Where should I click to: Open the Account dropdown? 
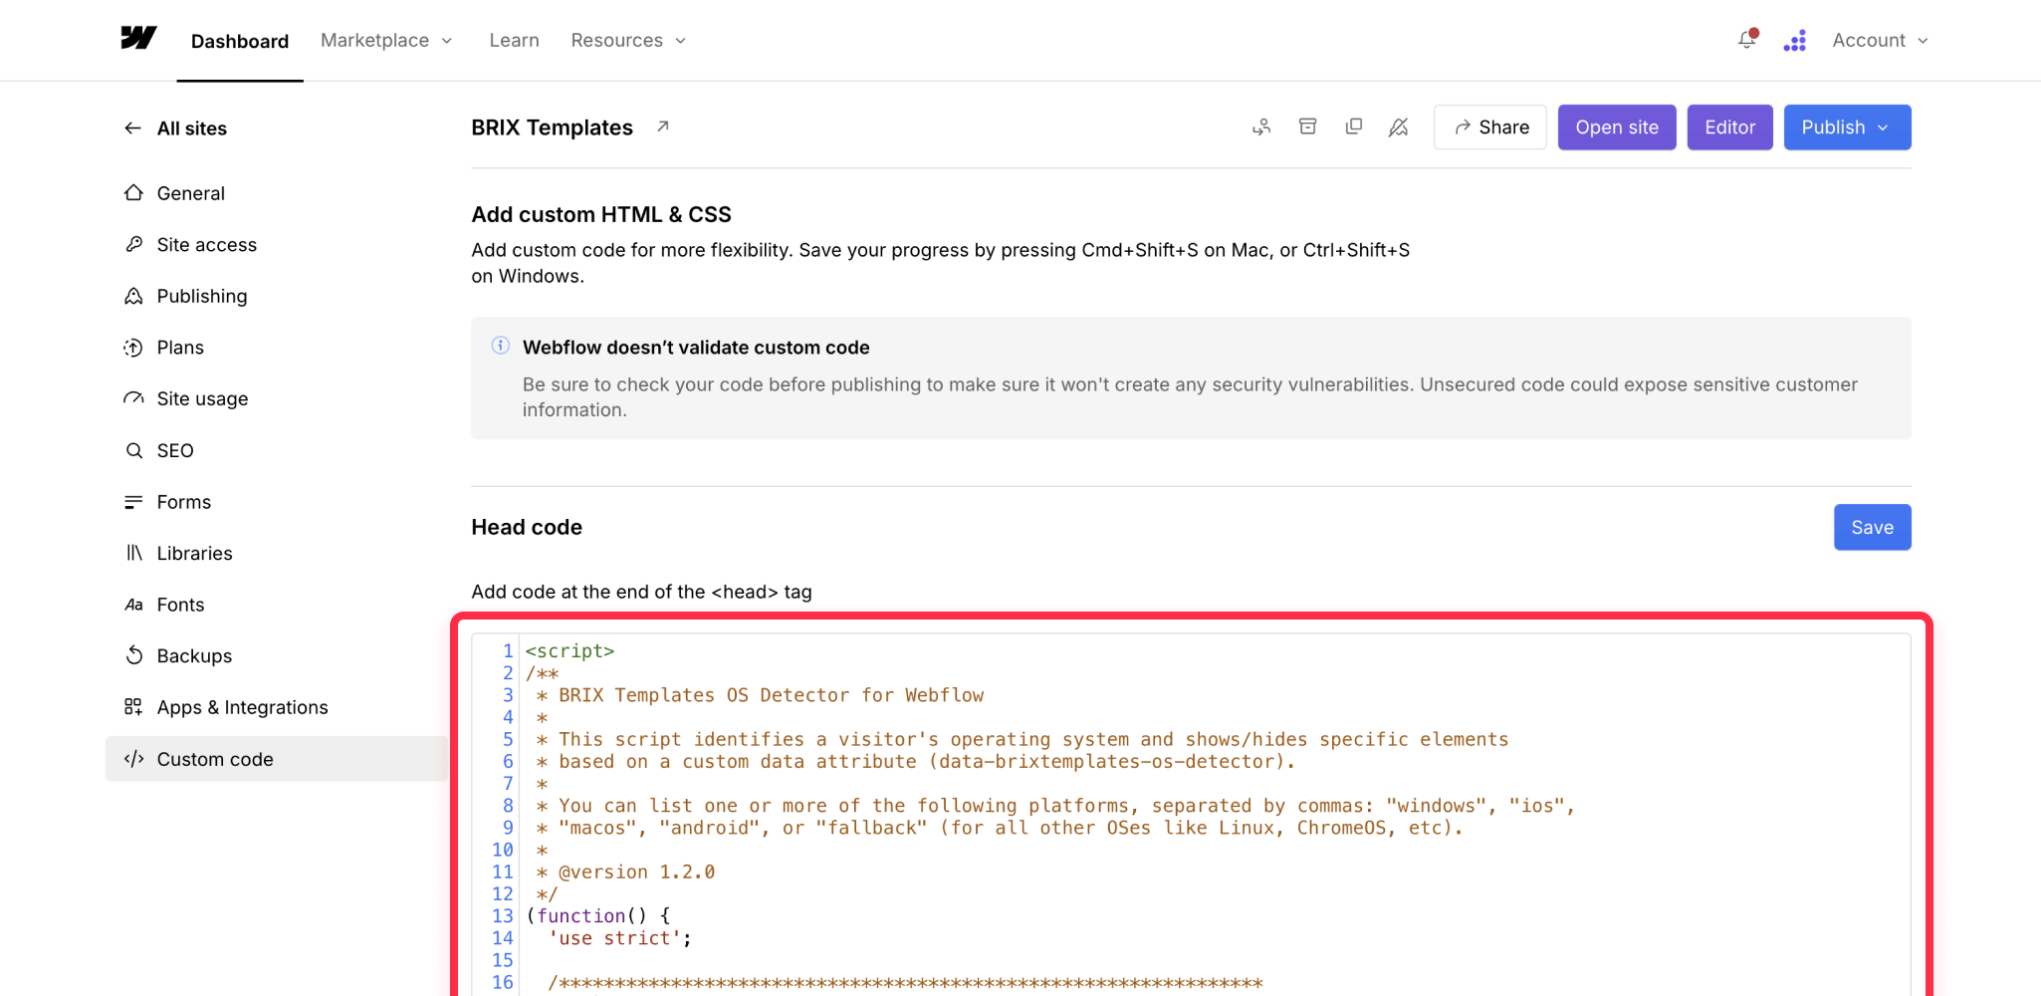point(1880,40)
